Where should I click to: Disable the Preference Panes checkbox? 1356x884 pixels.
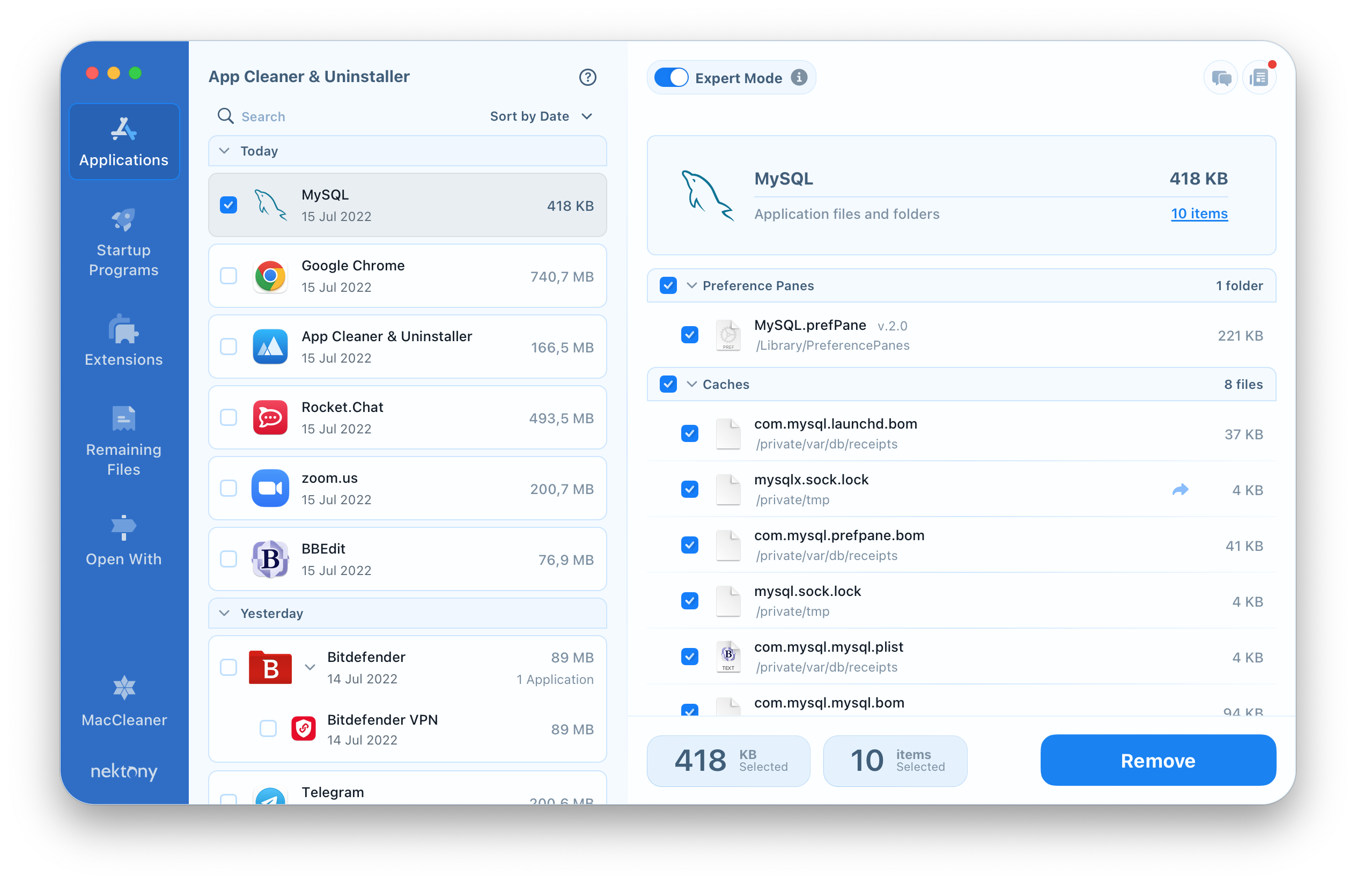pyautogui.click(x=668, y=285)
